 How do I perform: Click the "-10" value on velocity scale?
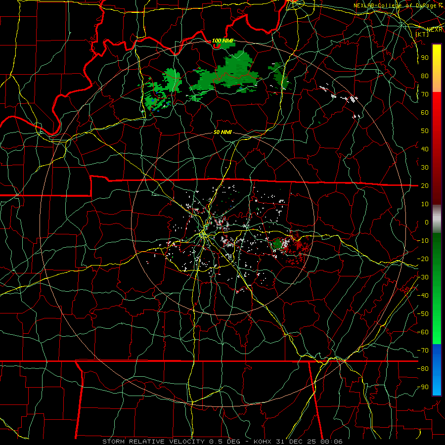tap(423, 241)
